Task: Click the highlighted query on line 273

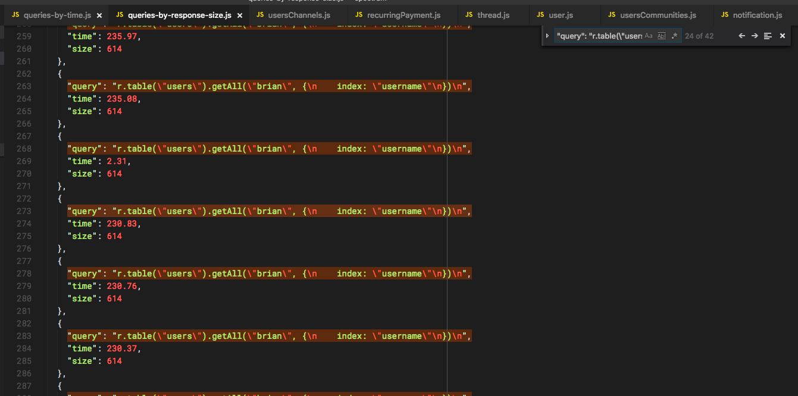Action: (270, 211)
